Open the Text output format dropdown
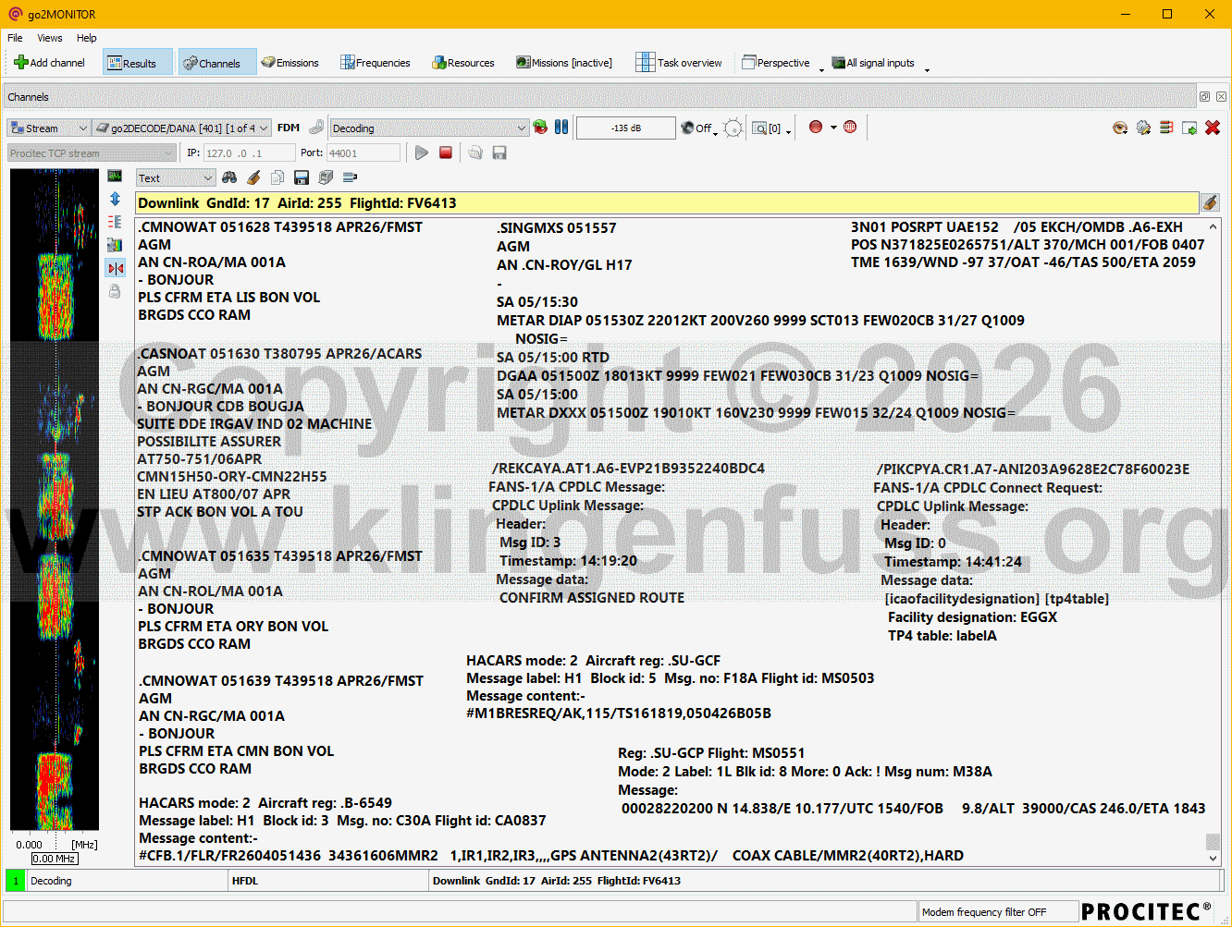The height and width of the screenshot is (927, 1232). (x=176, y=178)
